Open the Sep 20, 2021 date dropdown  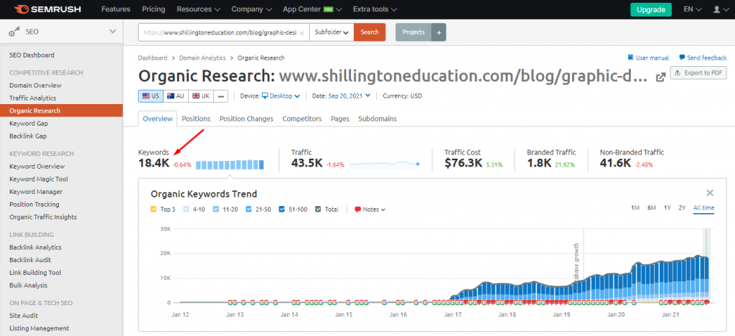pyautogui.click(x=349, y=95)
